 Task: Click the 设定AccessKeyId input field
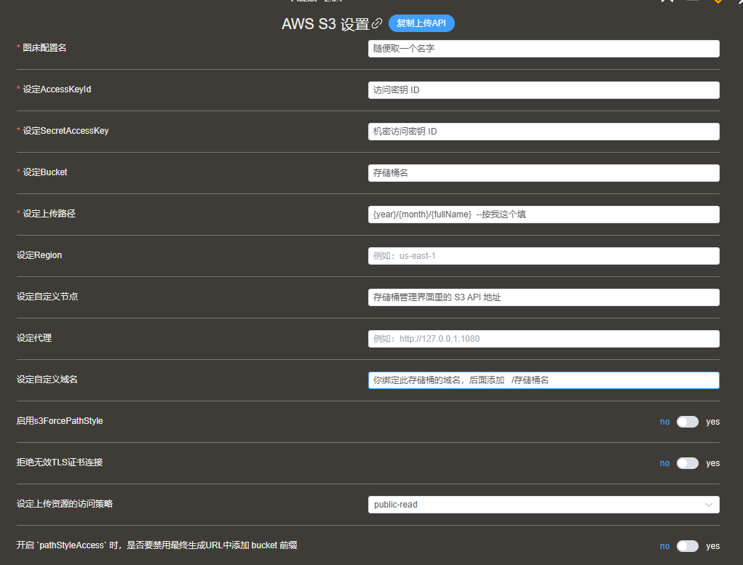pyautogui.click(x=544, y=90)
